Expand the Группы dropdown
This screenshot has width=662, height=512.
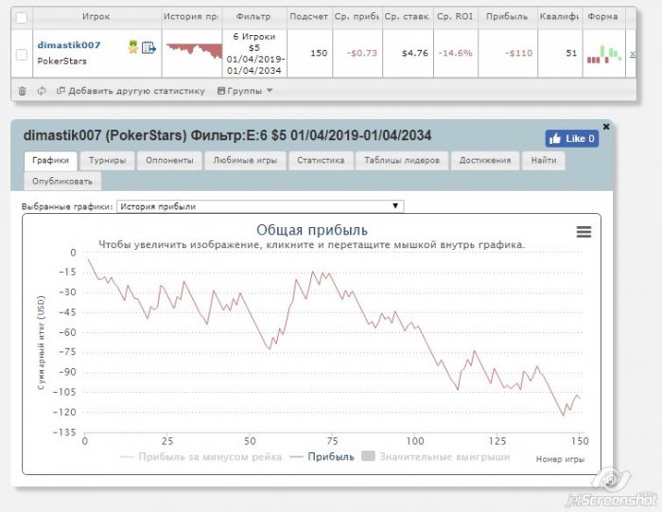pos(245,91)
